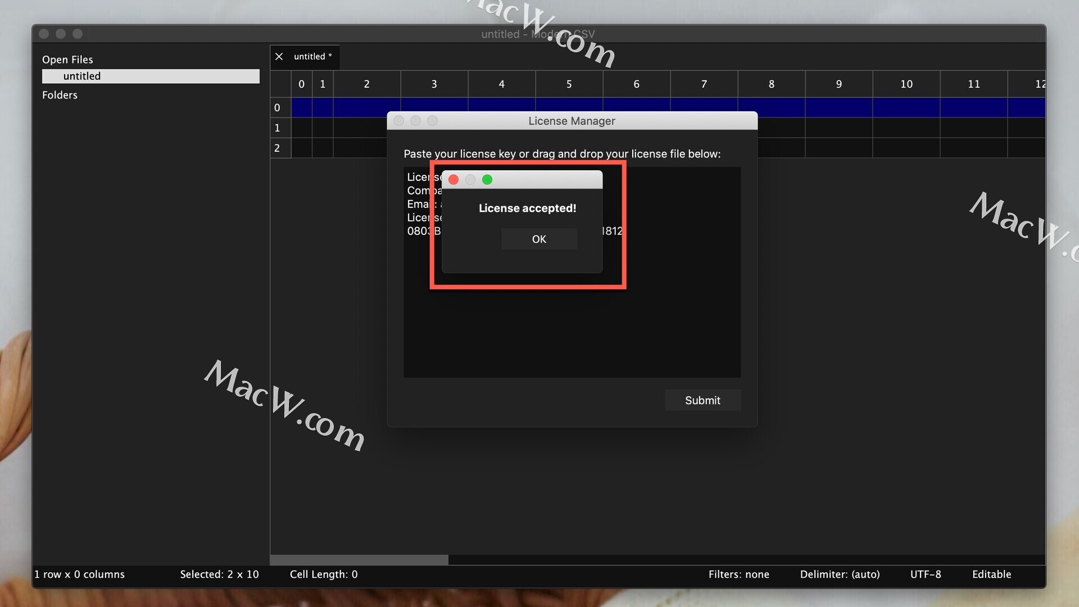1079x607 pixels.
Task: Select column header 1
Action: [x=323, y=84]
